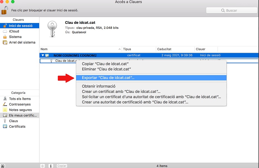Open Notes segures category
Viewport: 259px width, 168px height.
coord(20,110)
